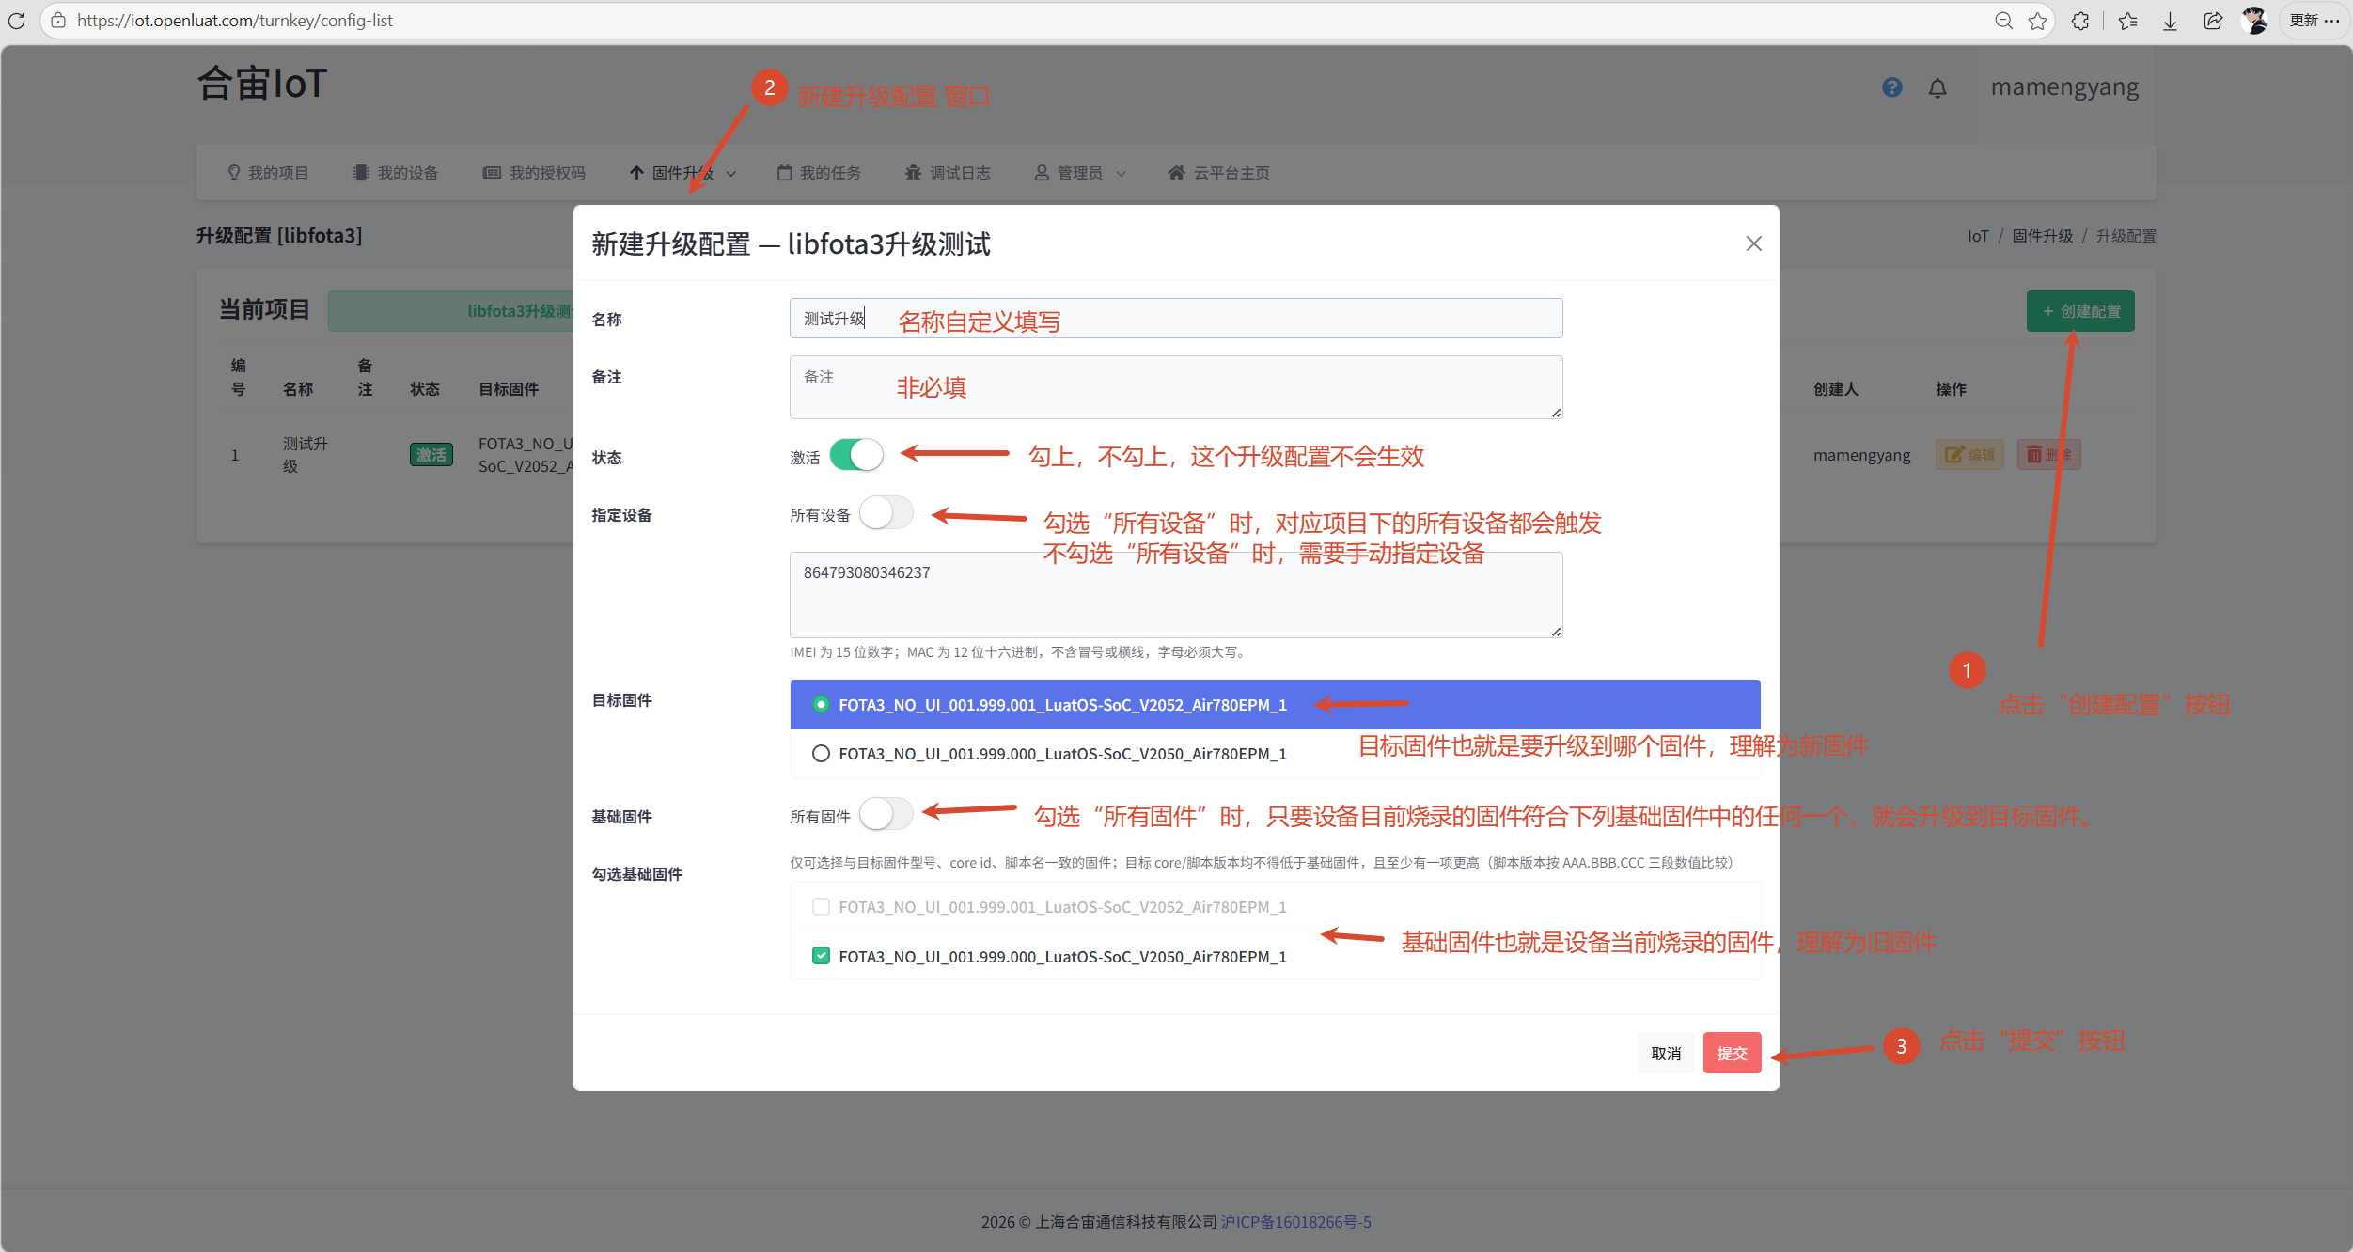Open the notification bell icon

1937,88
